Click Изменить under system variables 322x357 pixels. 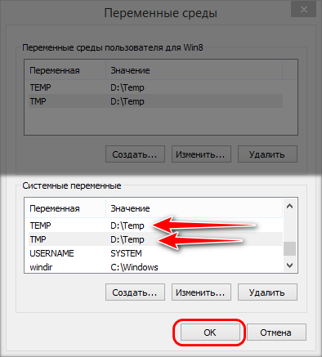tap(201, 292)
